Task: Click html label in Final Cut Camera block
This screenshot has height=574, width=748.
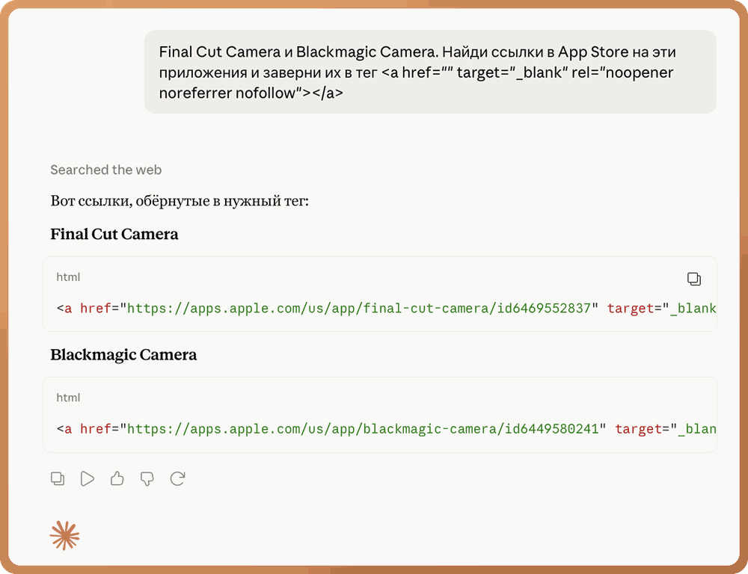Action: (x=68, y=277)
